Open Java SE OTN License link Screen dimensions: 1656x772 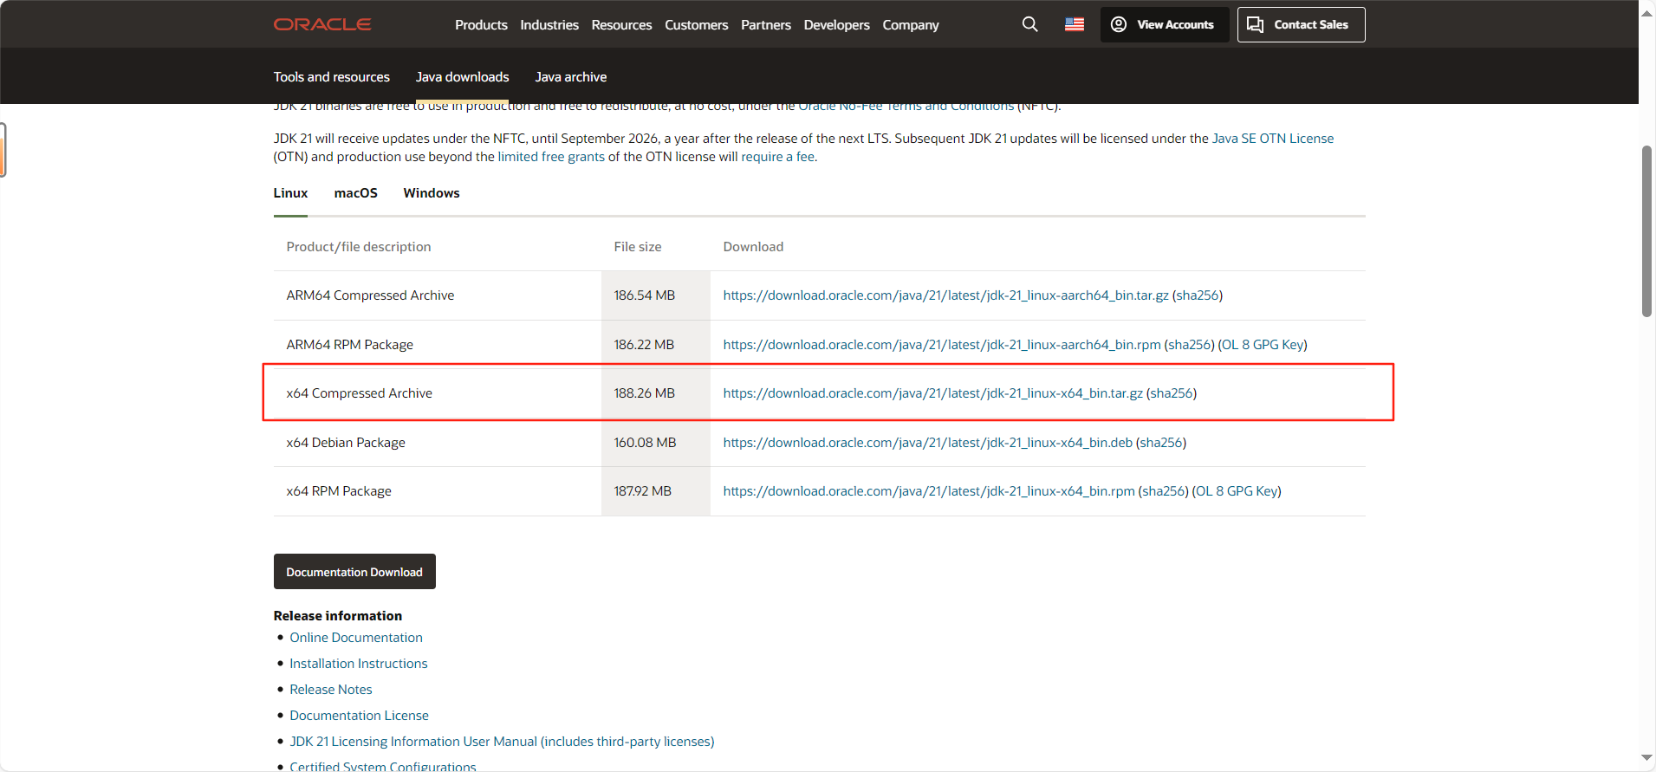coord(1272,139)
